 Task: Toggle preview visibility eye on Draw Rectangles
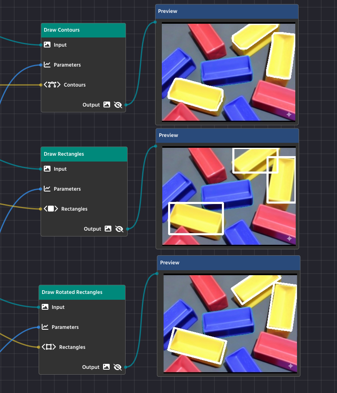point(119,229)
